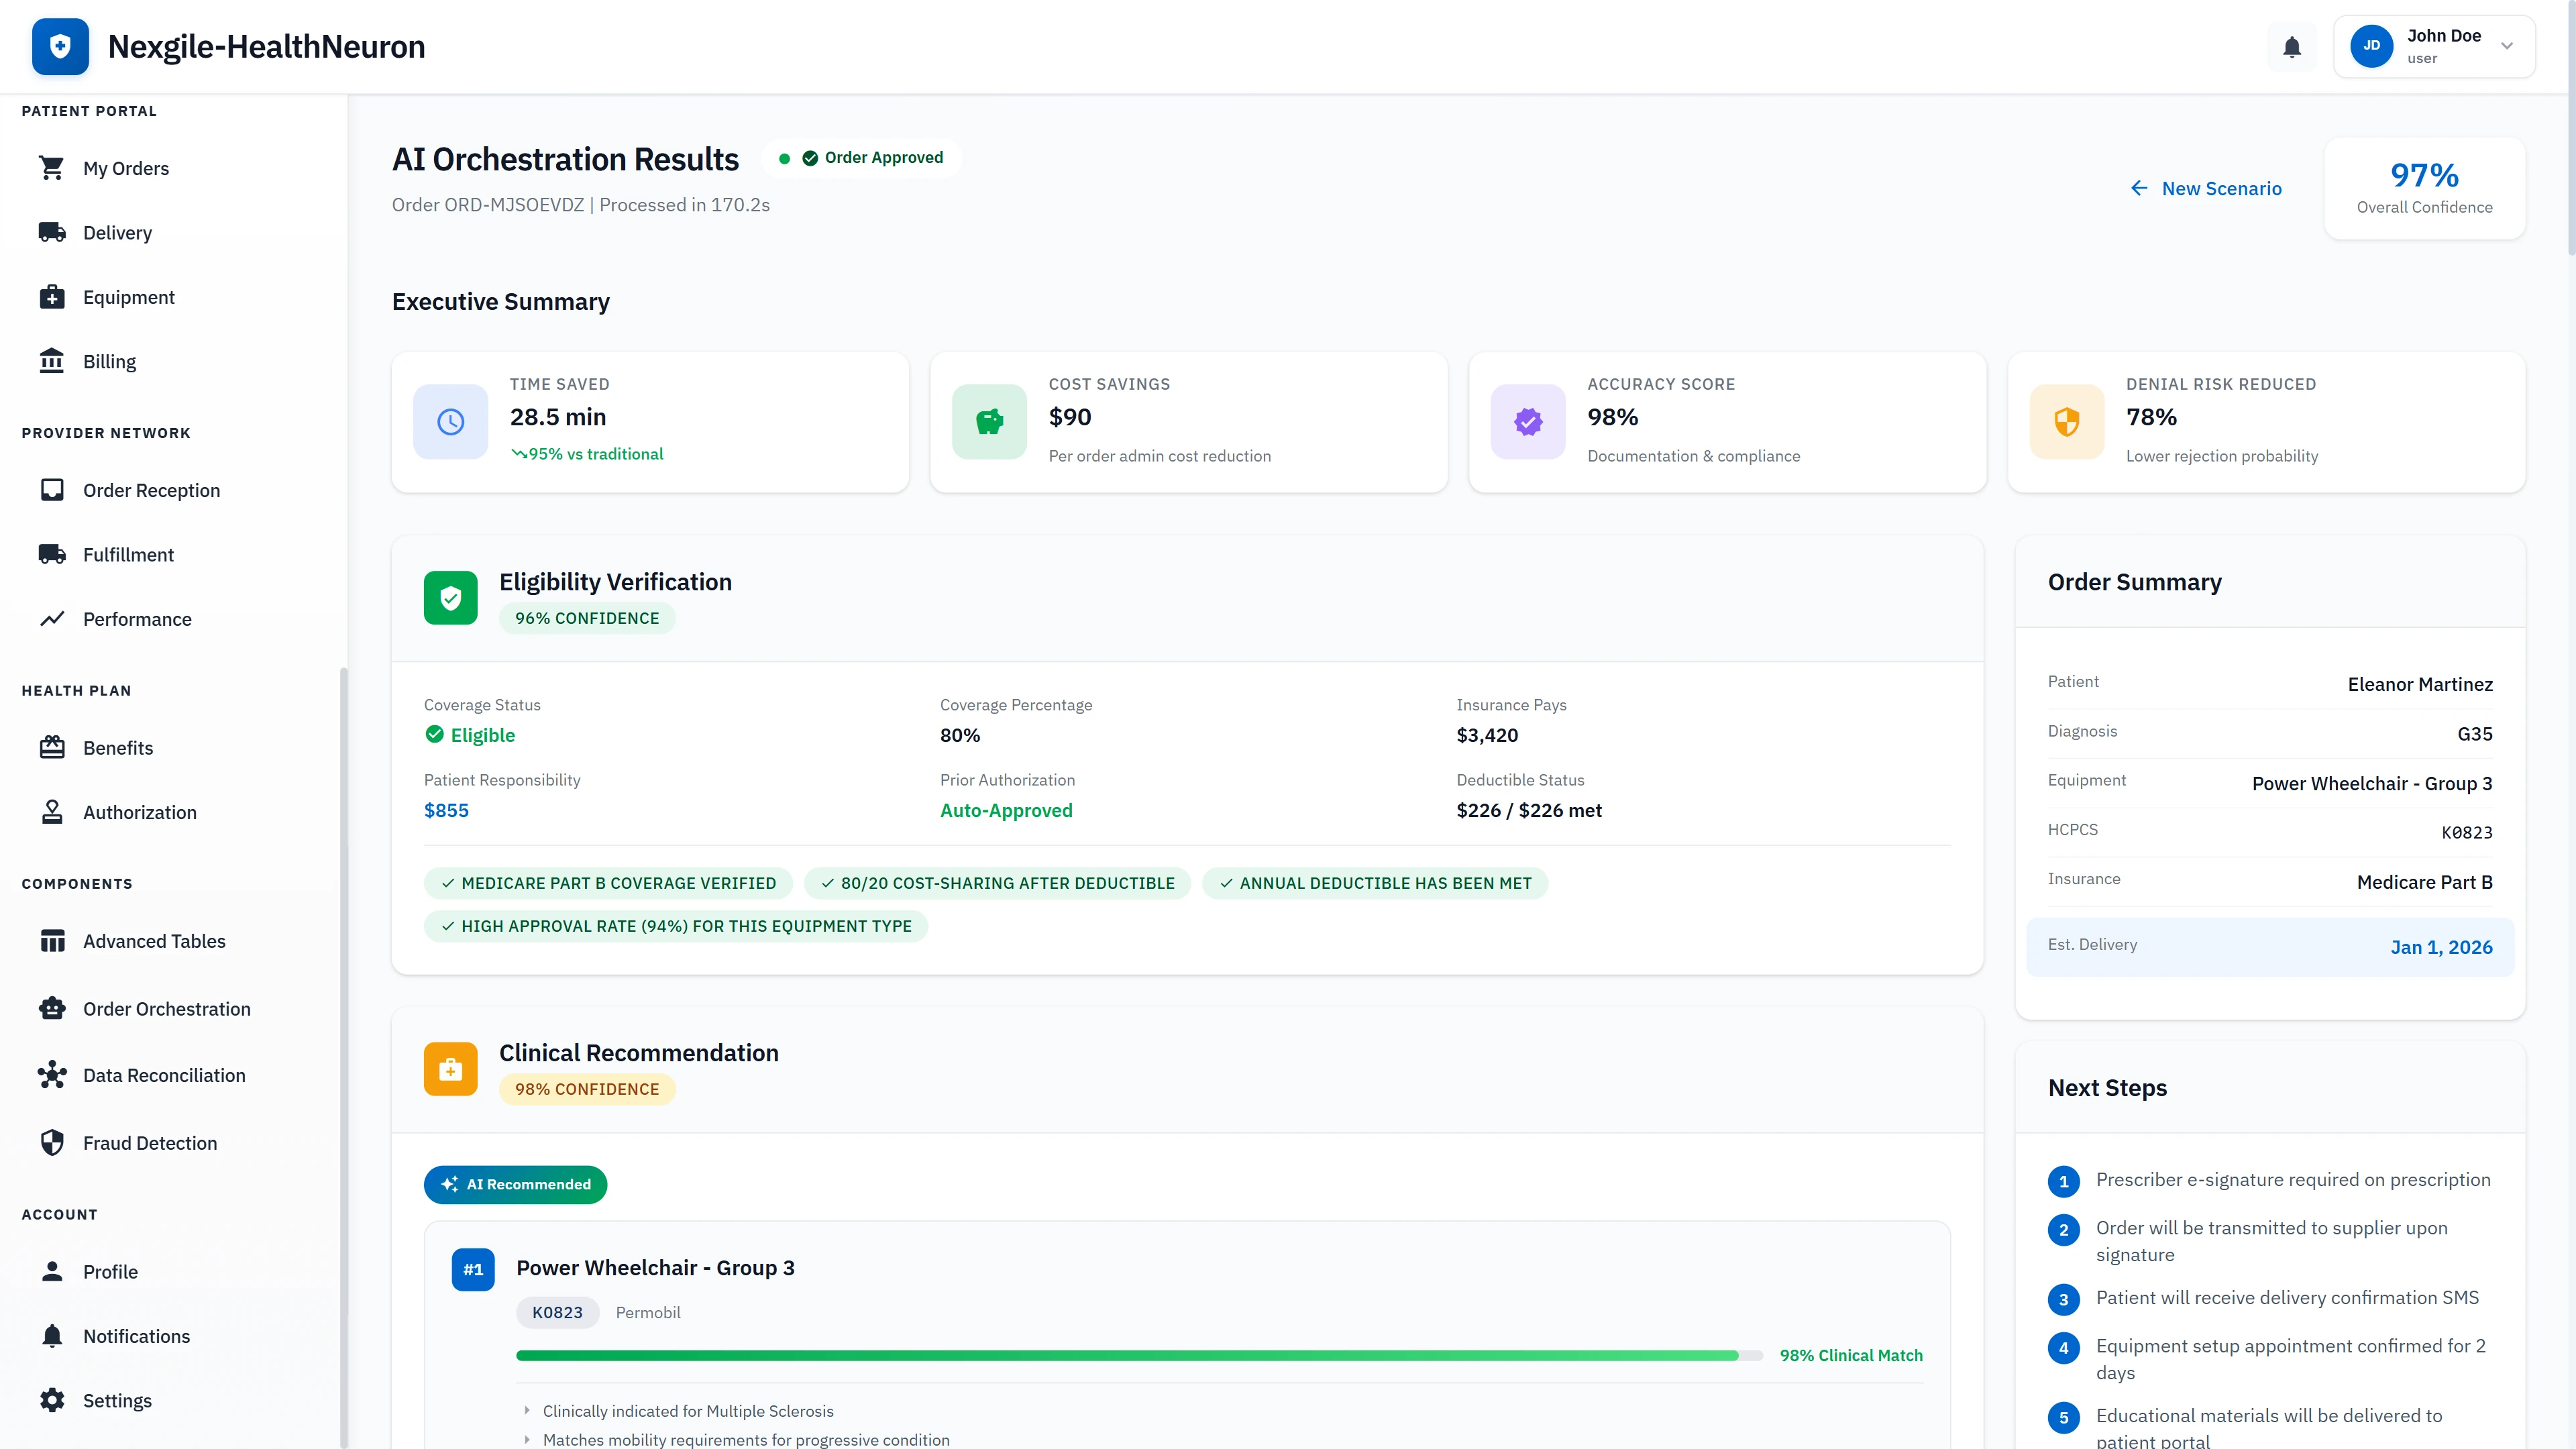Screen dimensions: 2576x1449
Task: Open the Order Reception icon
Action: 53,489
